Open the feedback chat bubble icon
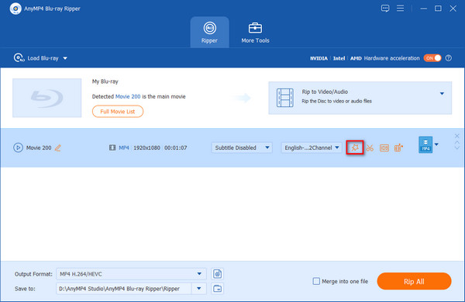This screenshot has width=465, height=302. pos(385,9)
